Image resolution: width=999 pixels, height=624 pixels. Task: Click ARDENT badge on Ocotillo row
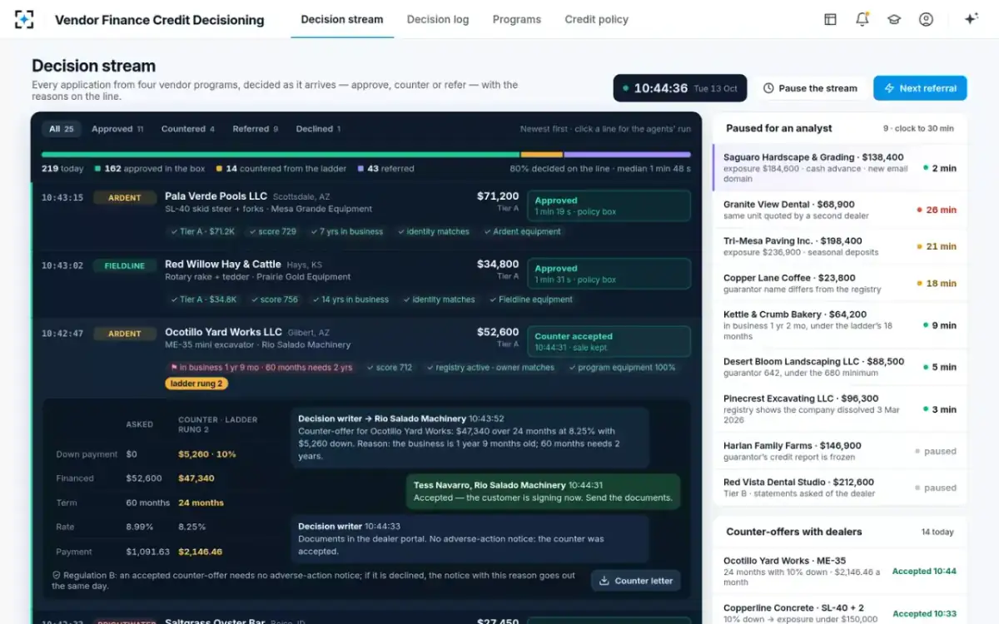(x=124, y=334)
